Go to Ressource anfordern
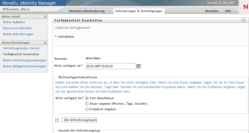 18,28
